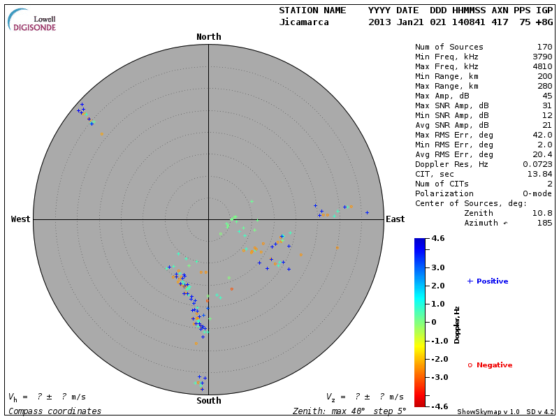Click the Lowell Digisonde logo
Viewport: 559px width, 419px height.
click(x=33, y=20)
